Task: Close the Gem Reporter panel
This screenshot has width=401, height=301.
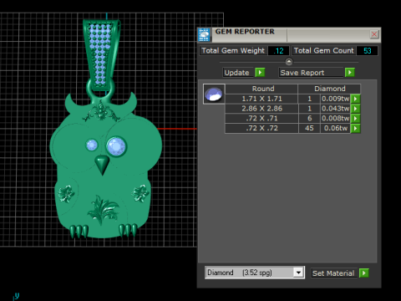Action: 374,34
